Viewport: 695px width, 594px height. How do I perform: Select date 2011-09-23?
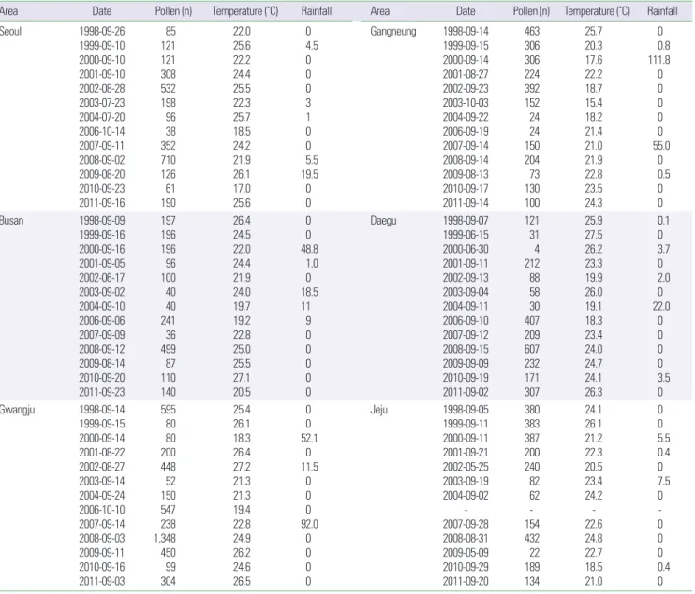[102, 392]
